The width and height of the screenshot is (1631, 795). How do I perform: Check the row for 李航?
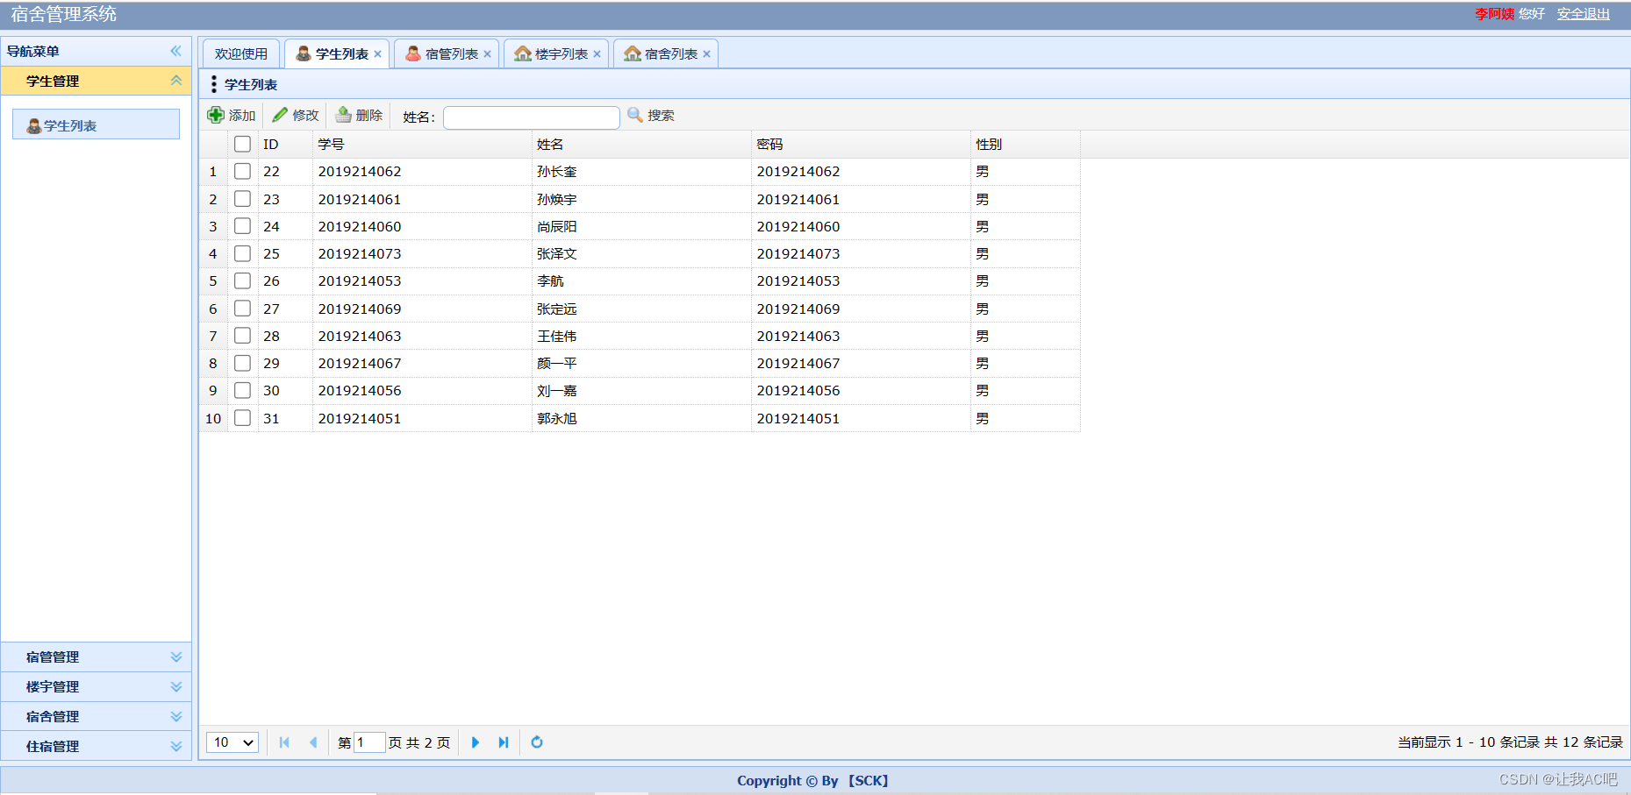pyautogui.click(x=243, y=280)
